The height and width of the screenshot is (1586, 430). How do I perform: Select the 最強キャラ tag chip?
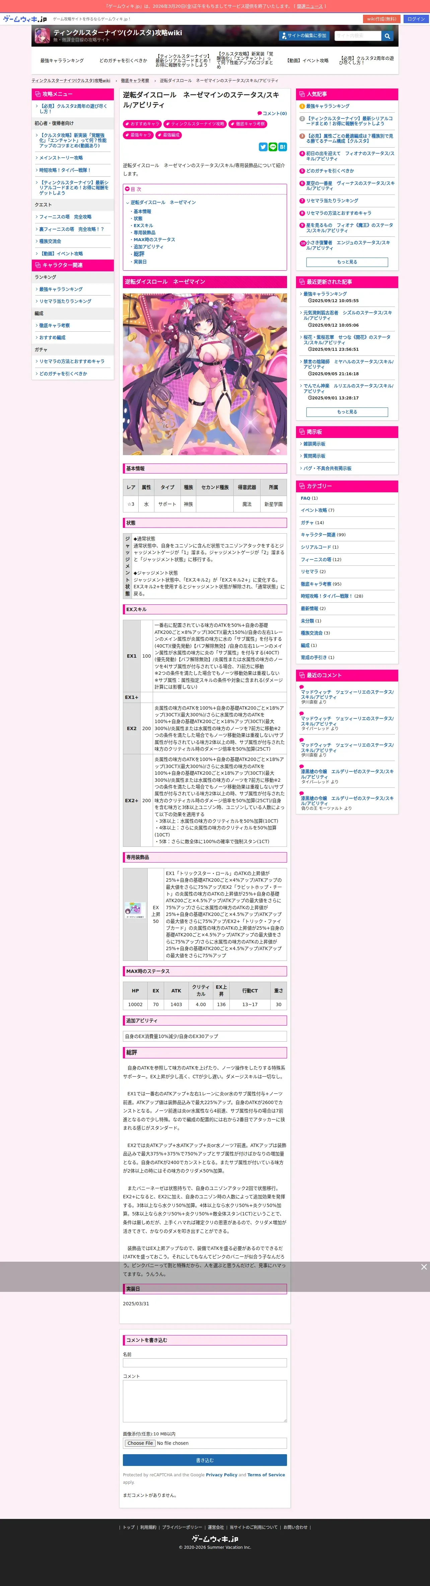[138, 135]
